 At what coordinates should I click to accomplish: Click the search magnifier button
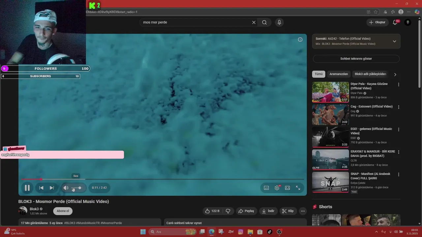[264, 22]
